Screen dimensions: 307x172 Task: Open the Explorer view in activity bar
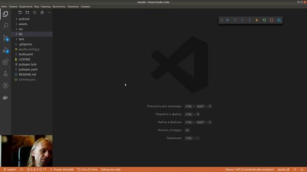(5, 14)
